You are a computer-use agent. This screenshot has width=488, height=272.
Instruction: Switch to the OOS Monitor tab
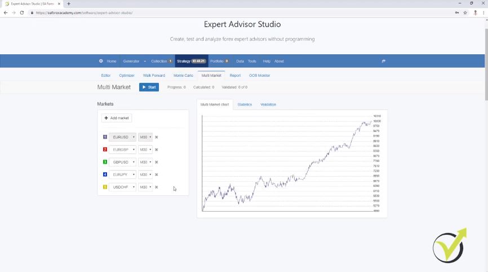coord(259,76)
